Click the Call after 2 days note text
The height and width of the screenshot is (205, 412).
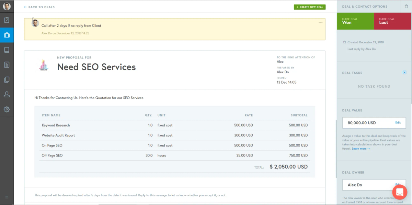coord(71,25)
